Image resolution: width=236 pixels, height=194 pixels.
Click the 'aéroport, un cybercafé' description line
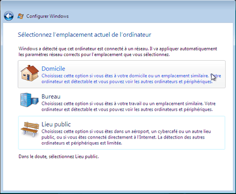[x=126, y=131]
